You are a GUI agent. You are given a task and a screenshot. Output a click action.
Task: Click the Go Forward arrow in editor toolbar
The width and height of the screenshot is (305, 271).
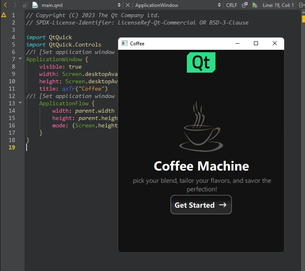tap(15, 5)
